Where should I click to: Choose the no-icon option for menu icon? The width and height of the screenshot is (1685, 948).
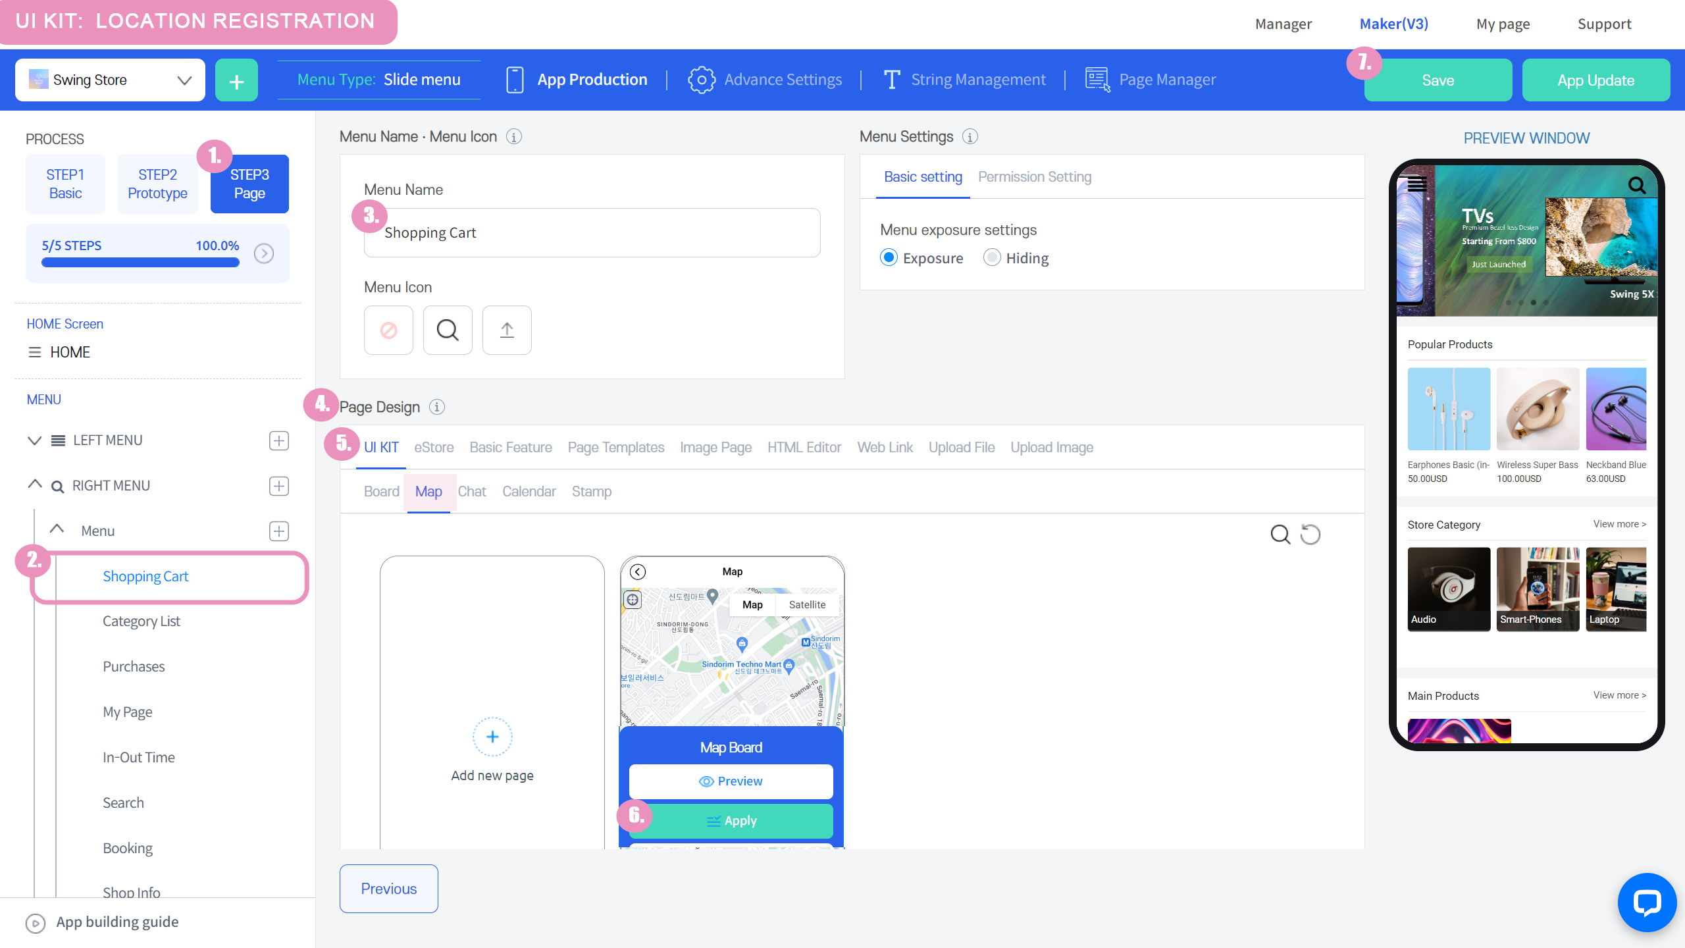tap(388, 330)
